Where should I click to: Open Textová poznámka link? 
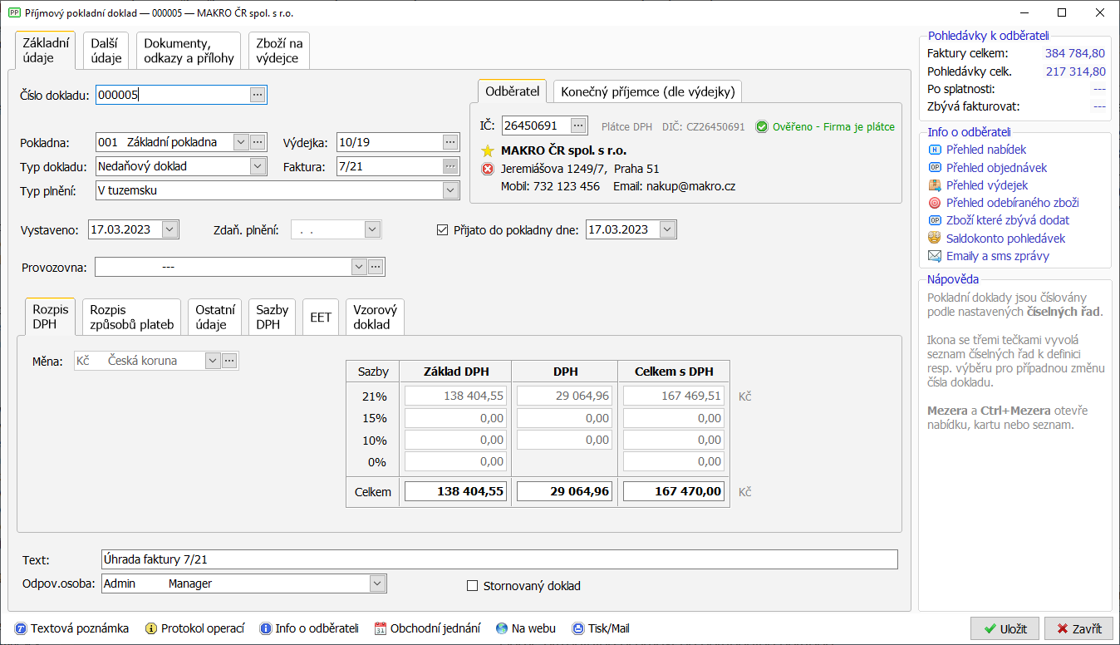pos(80,628)
